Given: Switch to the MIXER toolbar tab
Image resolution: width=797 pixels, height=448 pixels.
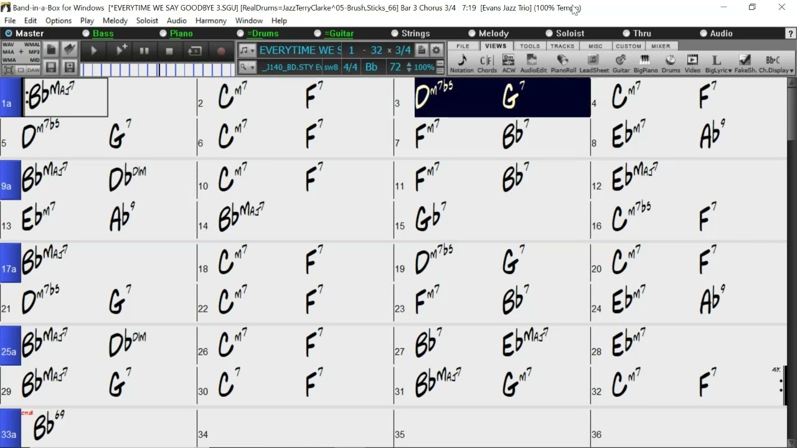Looking at the screenshot, I should pyautogui.click(x=661, y=46).
